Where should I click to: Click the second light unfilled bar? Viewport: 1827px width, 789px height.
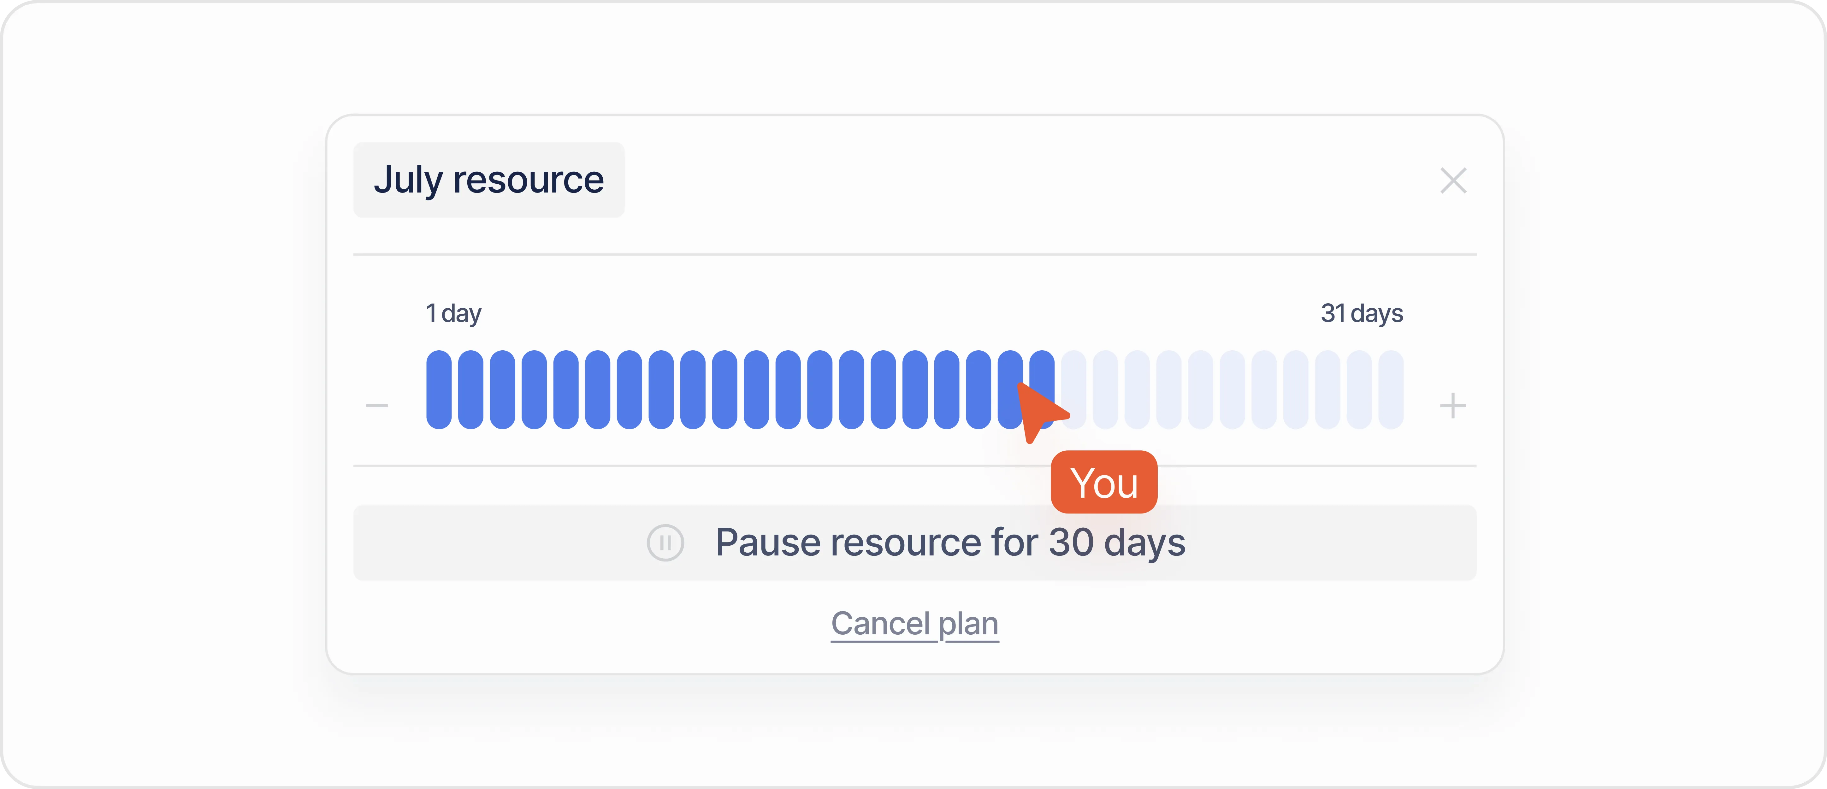point(1105,389)
